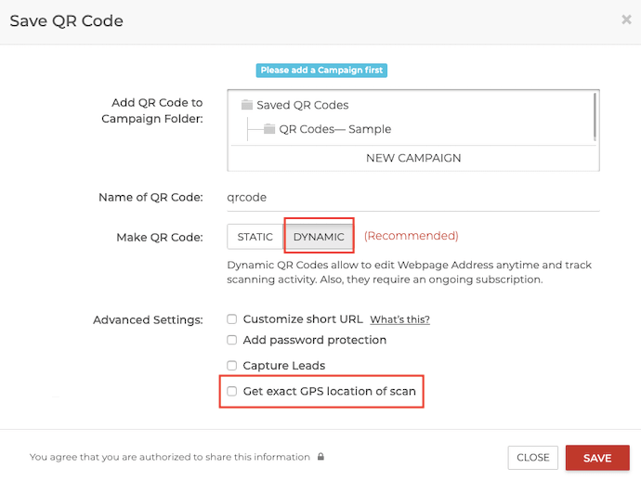
Task: Open the What's this? link
Action: (x=399, y=319)
